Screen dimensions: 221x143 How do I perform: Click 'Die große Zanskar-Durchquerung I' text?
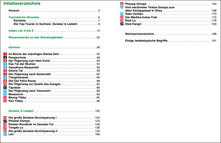[32, 118]
